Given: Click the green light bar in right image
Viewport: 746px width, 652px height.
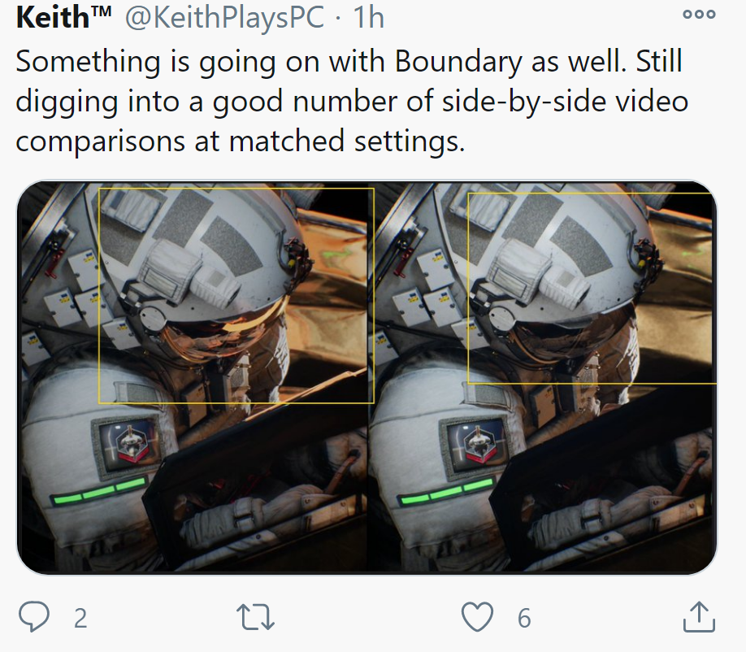Looking at the screenshot, I should (447, 491).
